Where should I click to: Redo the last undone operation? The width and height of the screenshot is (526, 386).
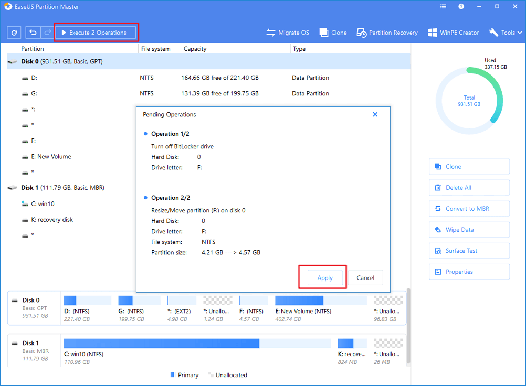coord(48,33)
